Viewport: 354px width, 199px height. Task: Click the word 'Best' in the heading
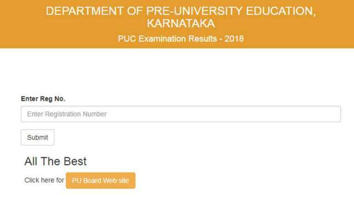75,161
